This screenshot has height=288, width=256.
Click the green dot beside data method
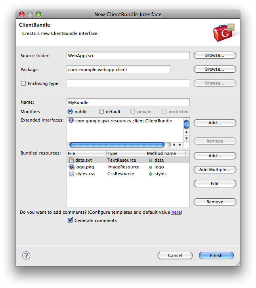coord(151,160)
